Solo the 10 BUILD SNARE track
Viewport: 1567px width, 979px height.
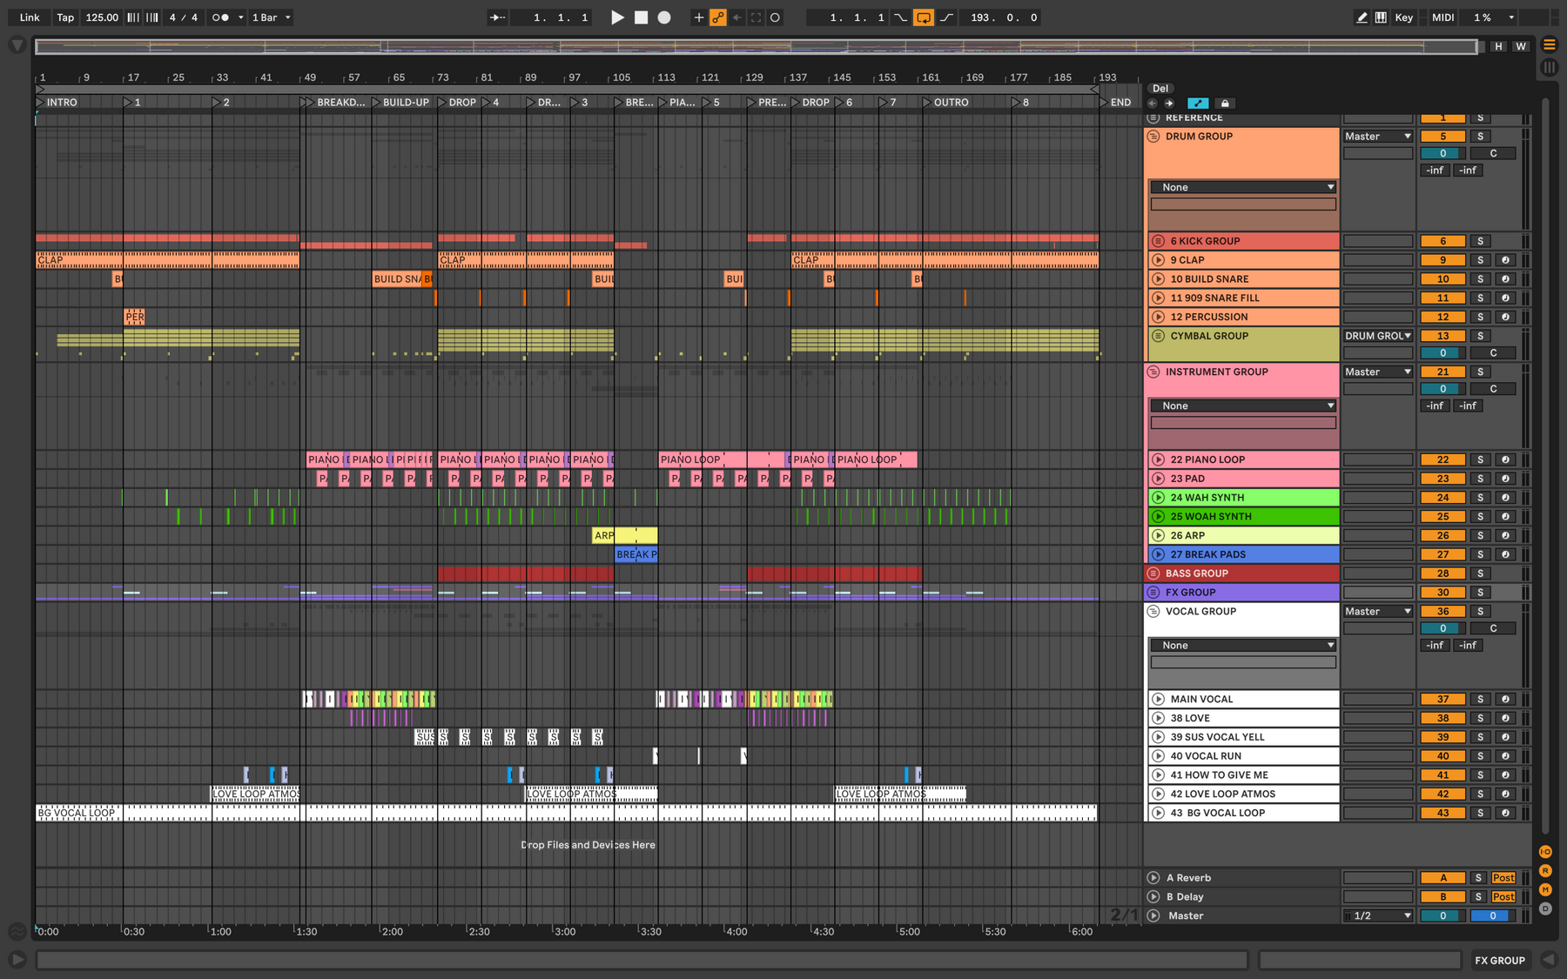coord(1480,279)
